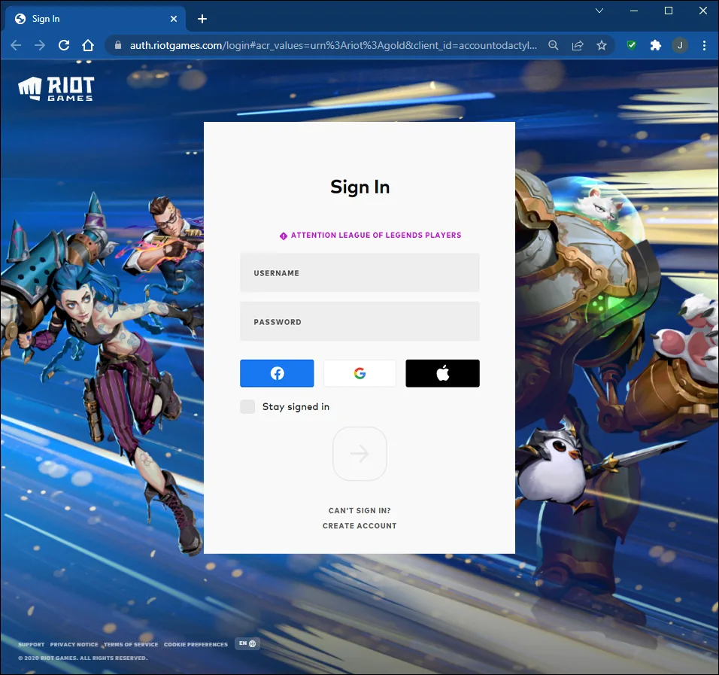Open a new browser tab
This screenshot has width=719, height=675.
coord(202,19)
